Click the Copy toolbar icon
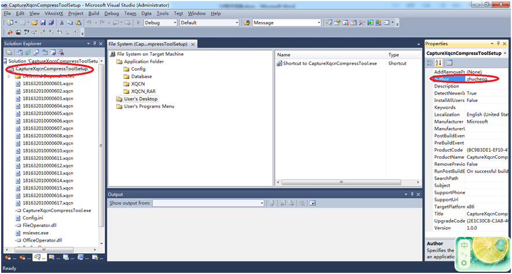The image size is (512, 274). pos(70,23)
